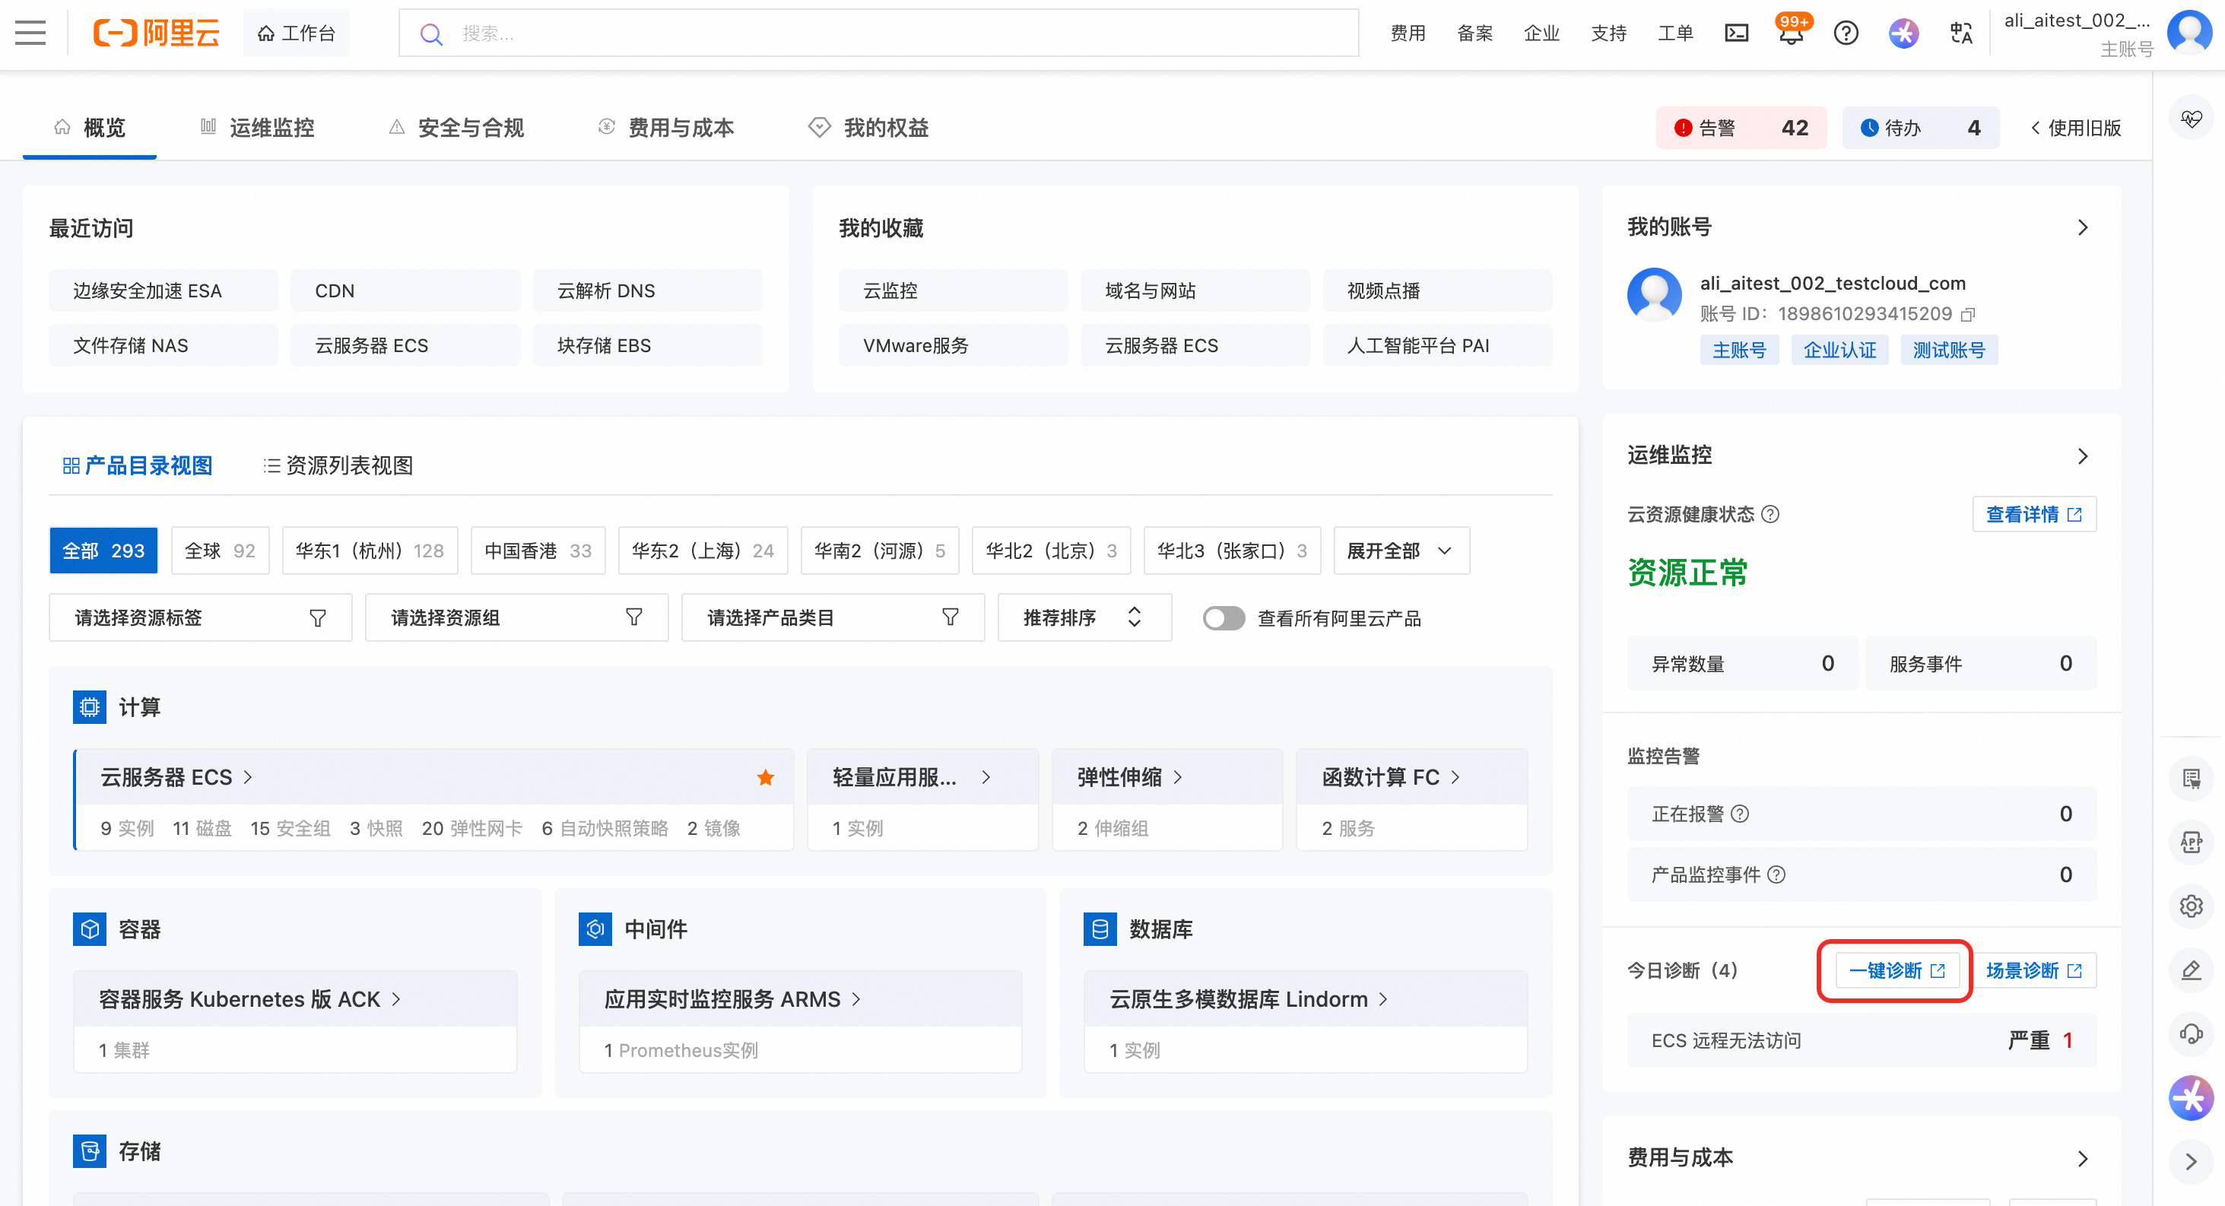
Task: Click the help question mark icon
Action: [1846, 33]
